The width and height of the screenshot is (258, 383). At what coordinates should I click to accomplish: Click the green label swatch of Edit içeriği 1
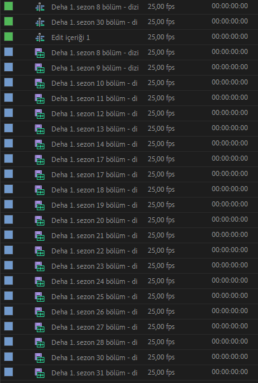(x=8, y=37)
